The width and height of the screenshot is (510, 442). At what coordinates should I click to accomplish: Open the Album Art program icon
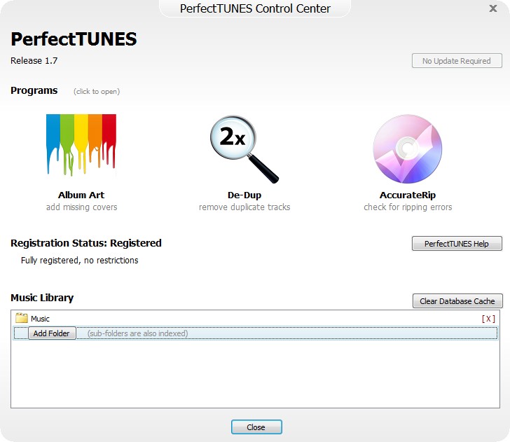pyautogui.click(x=81, y=145)
